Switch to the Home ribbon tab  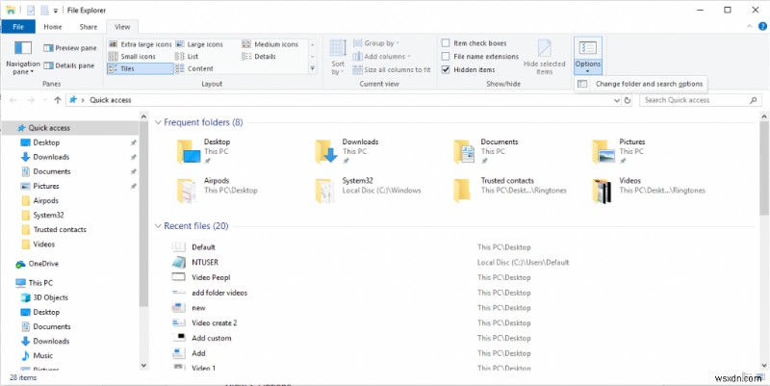coord(53,27)
